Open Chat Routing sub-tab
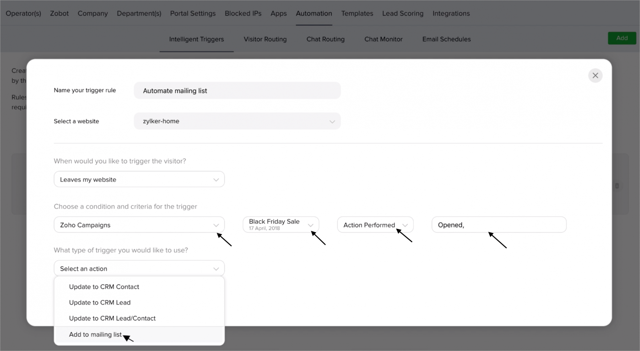640x351 pixels. coord(325,39)
